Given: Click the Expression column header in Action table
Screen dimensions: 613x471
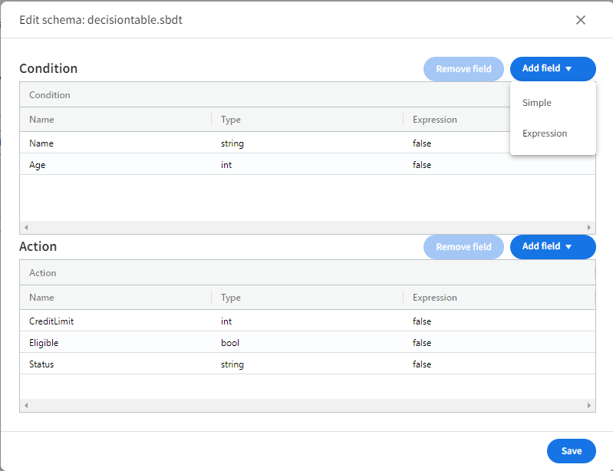Looking at the screenshot, I should [434, 298].
